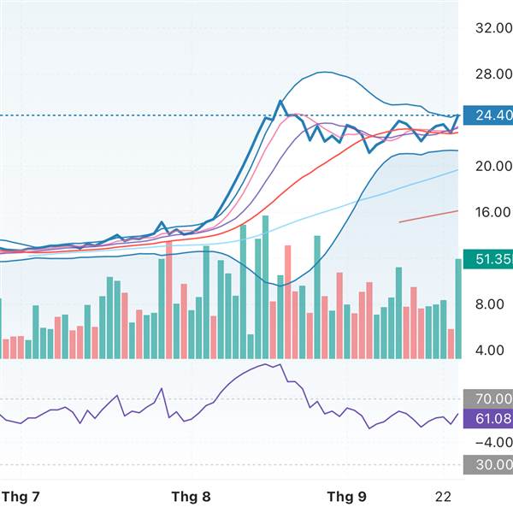Select the Thg 8 date label
Image resolution: width=513 pixels, height=513 pixels.
tap(191, 496)
